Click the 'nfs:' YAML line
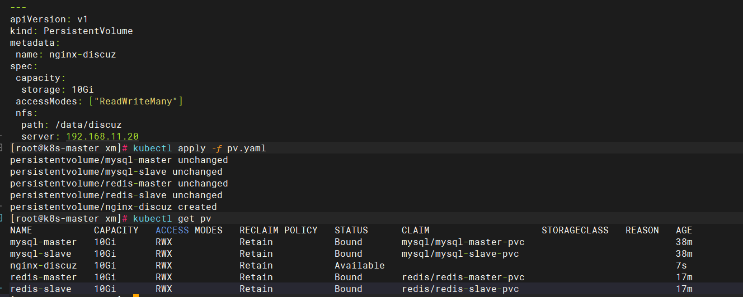 point(27,113)
